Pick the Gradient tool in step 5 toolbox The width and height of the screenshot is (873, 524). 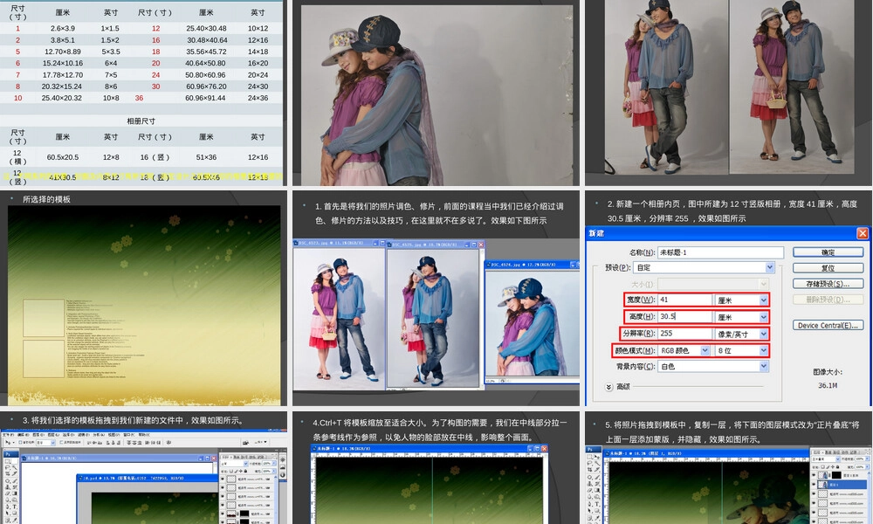click(x=597, y=491)
